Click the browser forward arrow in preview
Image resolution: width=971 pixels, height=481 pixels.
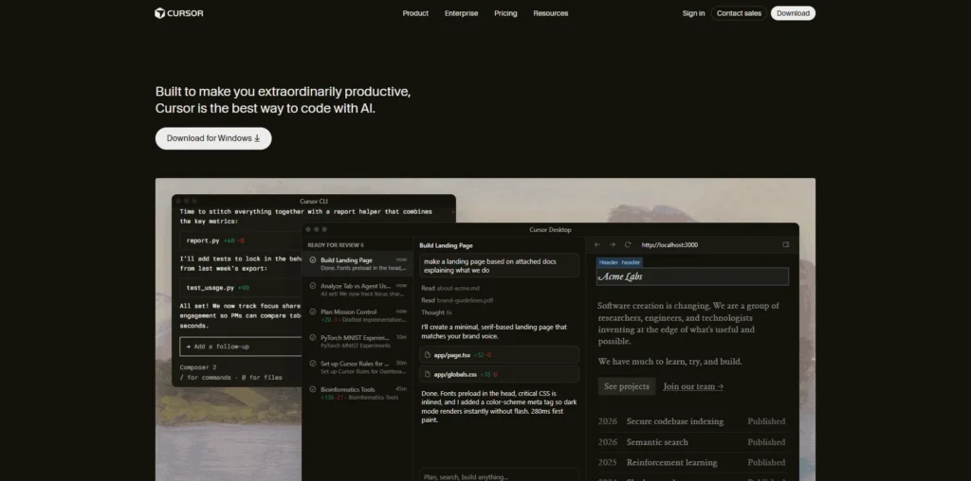point(613,244)
